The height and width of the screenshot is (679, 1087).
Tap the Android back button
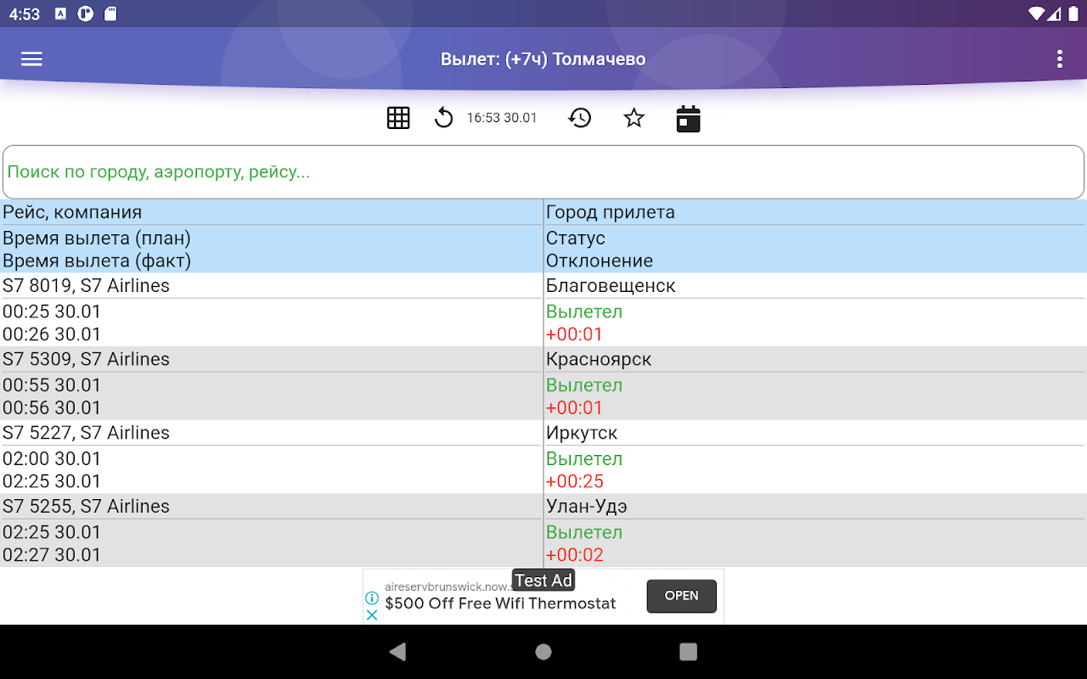click(397, 652)
